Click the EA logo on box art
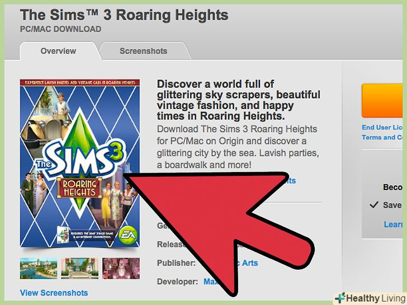Viewport: 407px width, 305px height. pos(128,235)
